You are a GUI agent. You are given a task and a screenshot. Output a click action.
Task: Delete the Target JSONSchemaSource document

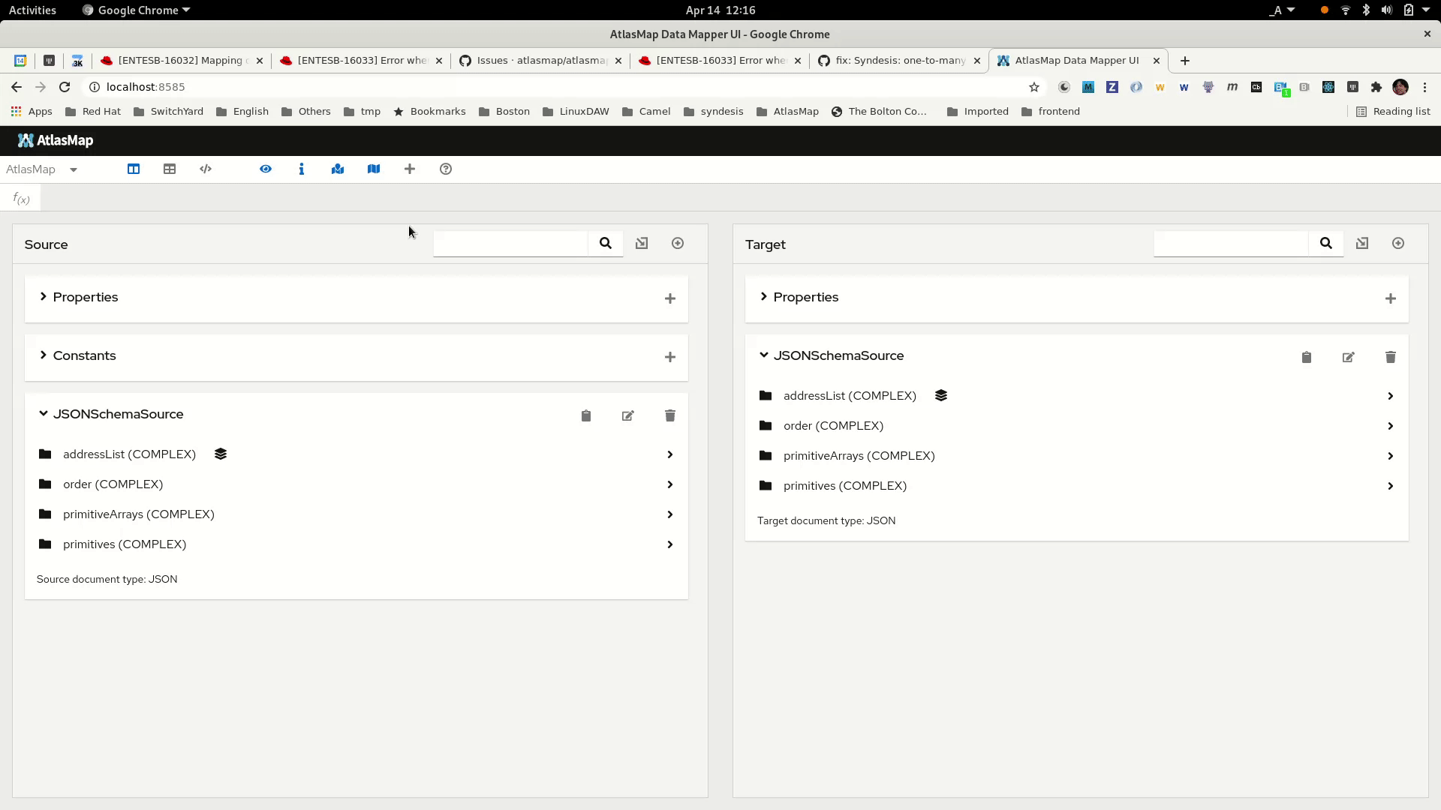[x=1391, y=357]
